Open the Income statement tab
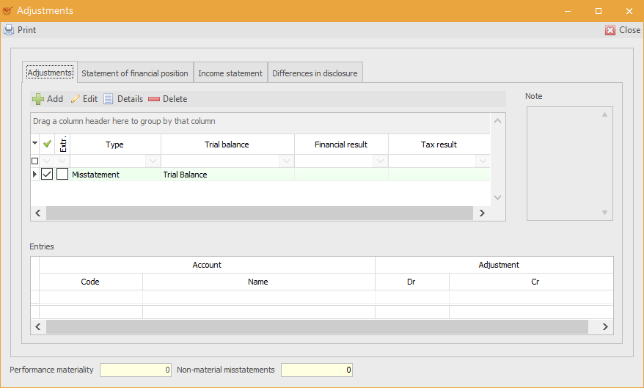644x388 pixels. (230, 73)
